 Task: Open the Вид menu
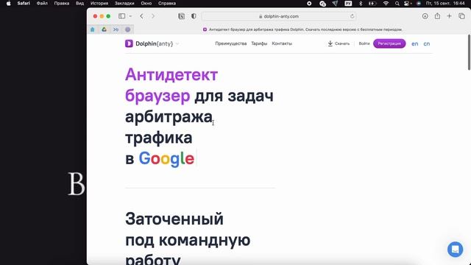[80, 4]
